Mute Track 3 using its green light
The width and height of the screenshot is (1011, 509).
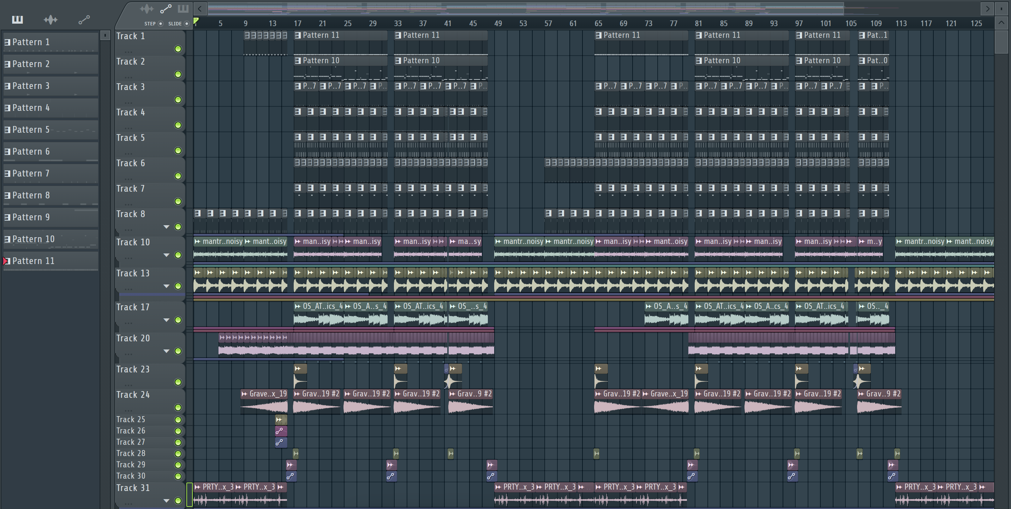point(178,100)
